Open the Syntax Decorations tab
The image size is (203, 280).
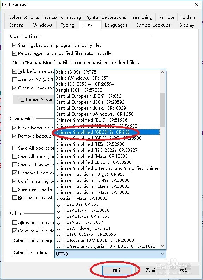(x=106, y=17)
